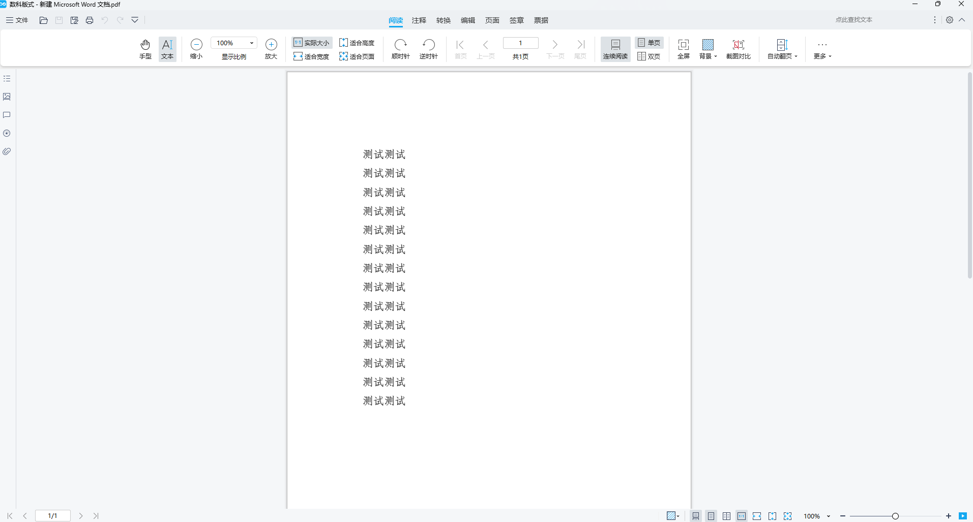Screen dimensions: 973x522
Task: Open the attachments panel paperclip icon
Action: pyautogui.click(x=7, y=151)
